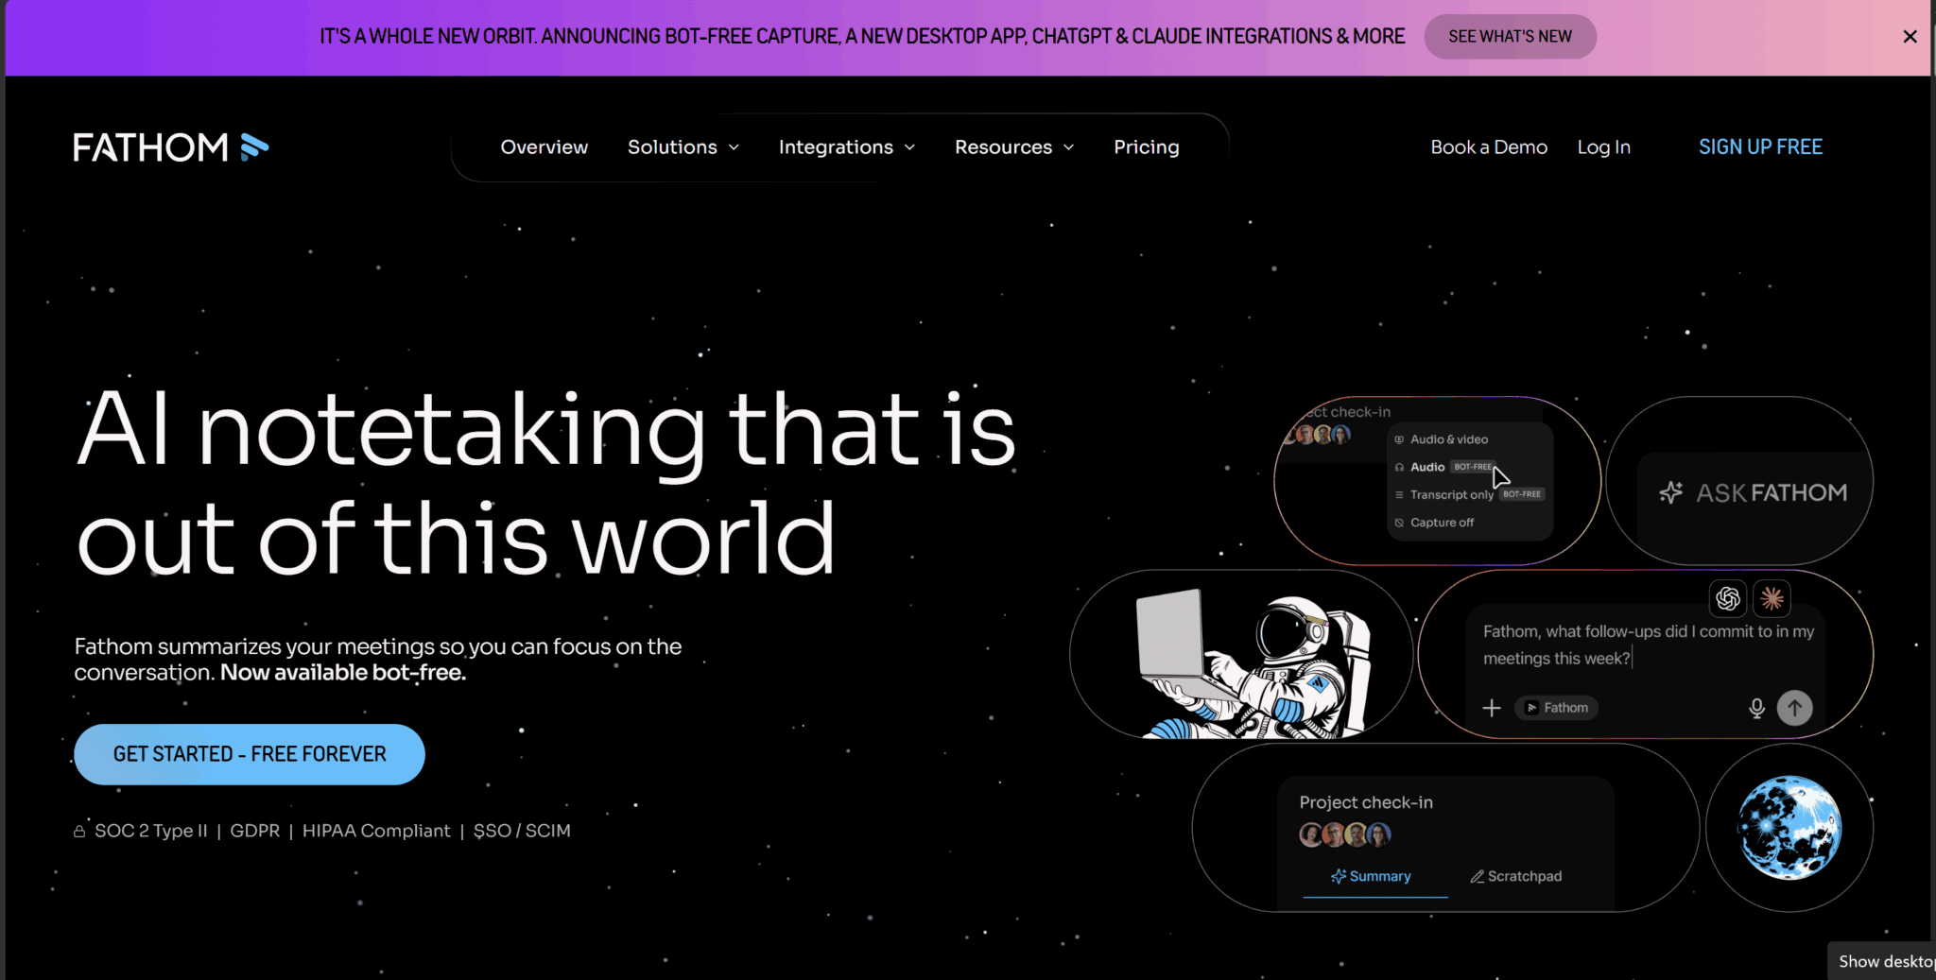
Task: Click Book a Demo link
Action: (x=1489, y=146)
